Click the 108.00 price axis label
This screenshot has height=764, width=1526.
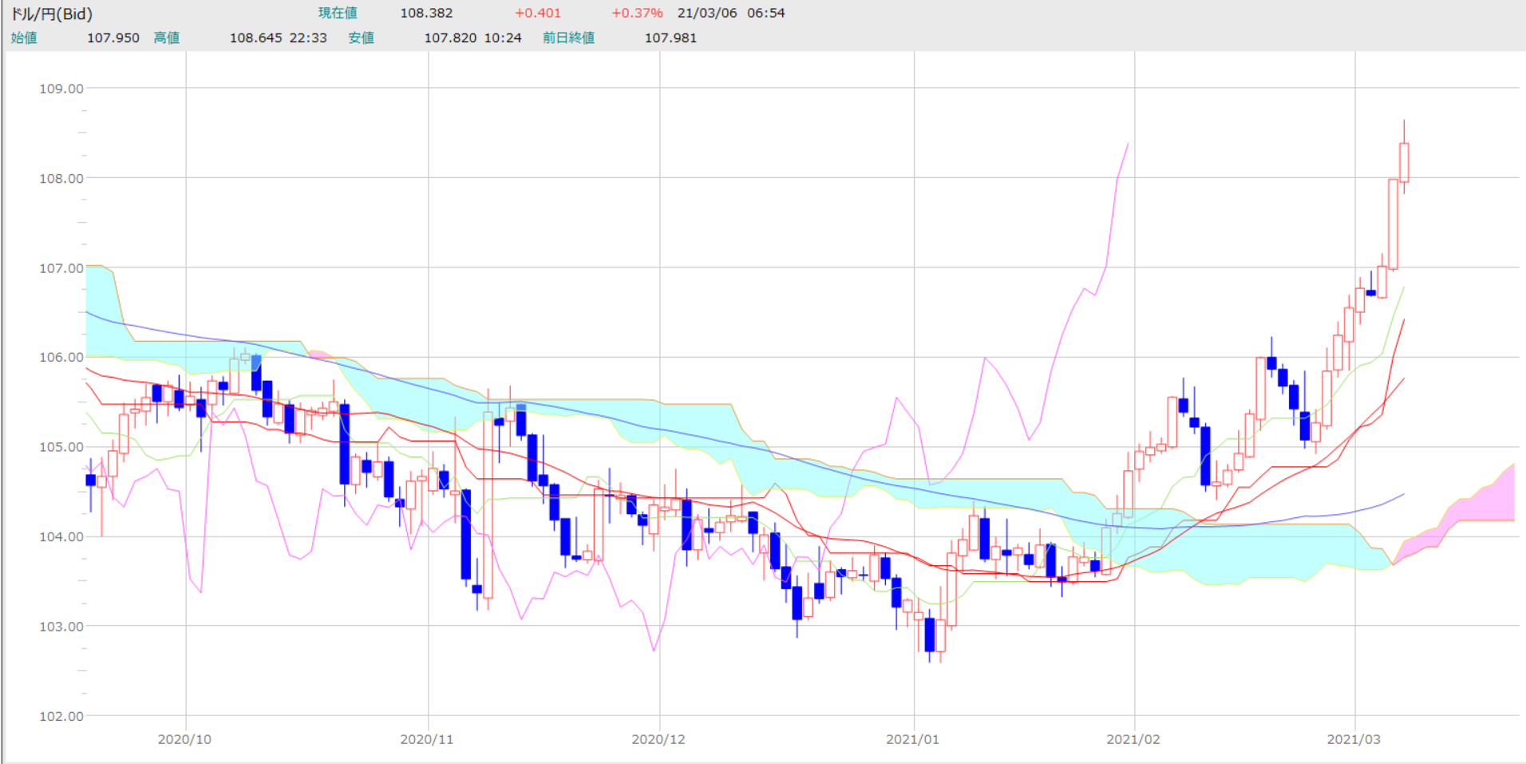click(x=61, y=178)
